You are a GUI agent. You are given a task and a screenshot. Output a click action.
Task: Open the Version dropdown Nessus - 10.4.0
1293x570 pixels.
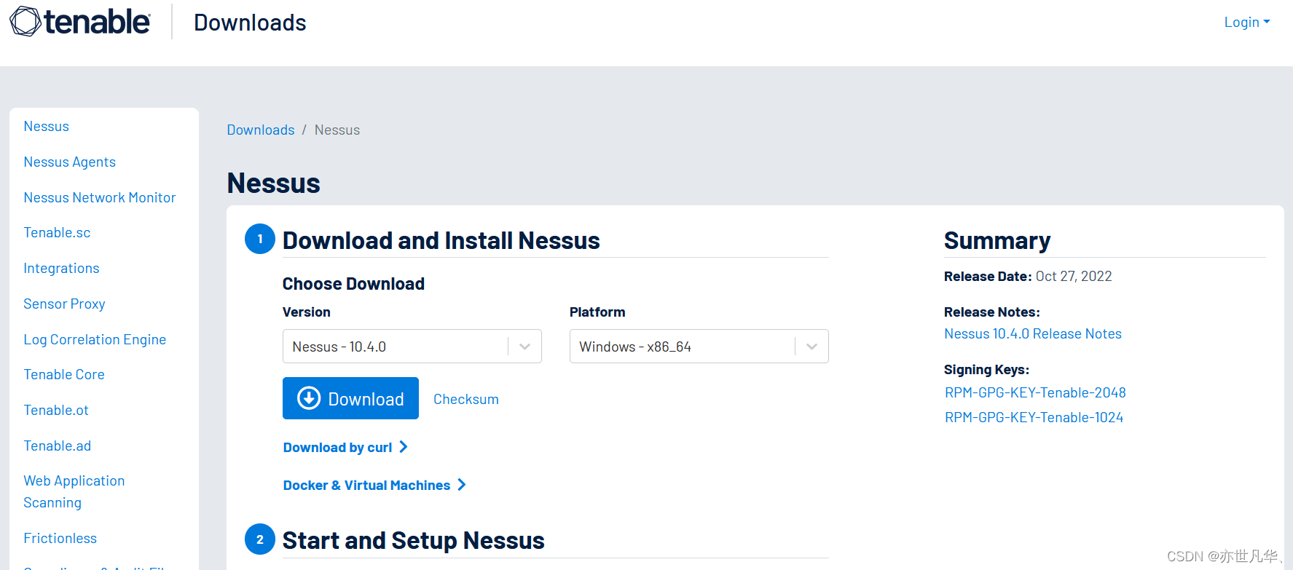coord(412,347)
